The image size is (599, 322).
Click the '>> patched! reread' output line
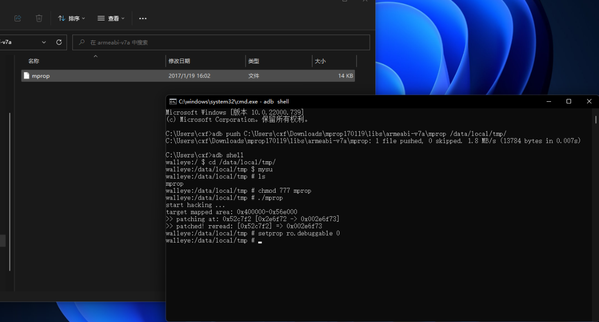pos(244,226)
